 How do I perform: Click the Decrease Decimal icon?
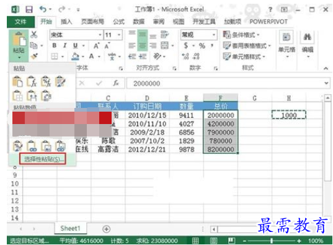(x=196, y=56)
